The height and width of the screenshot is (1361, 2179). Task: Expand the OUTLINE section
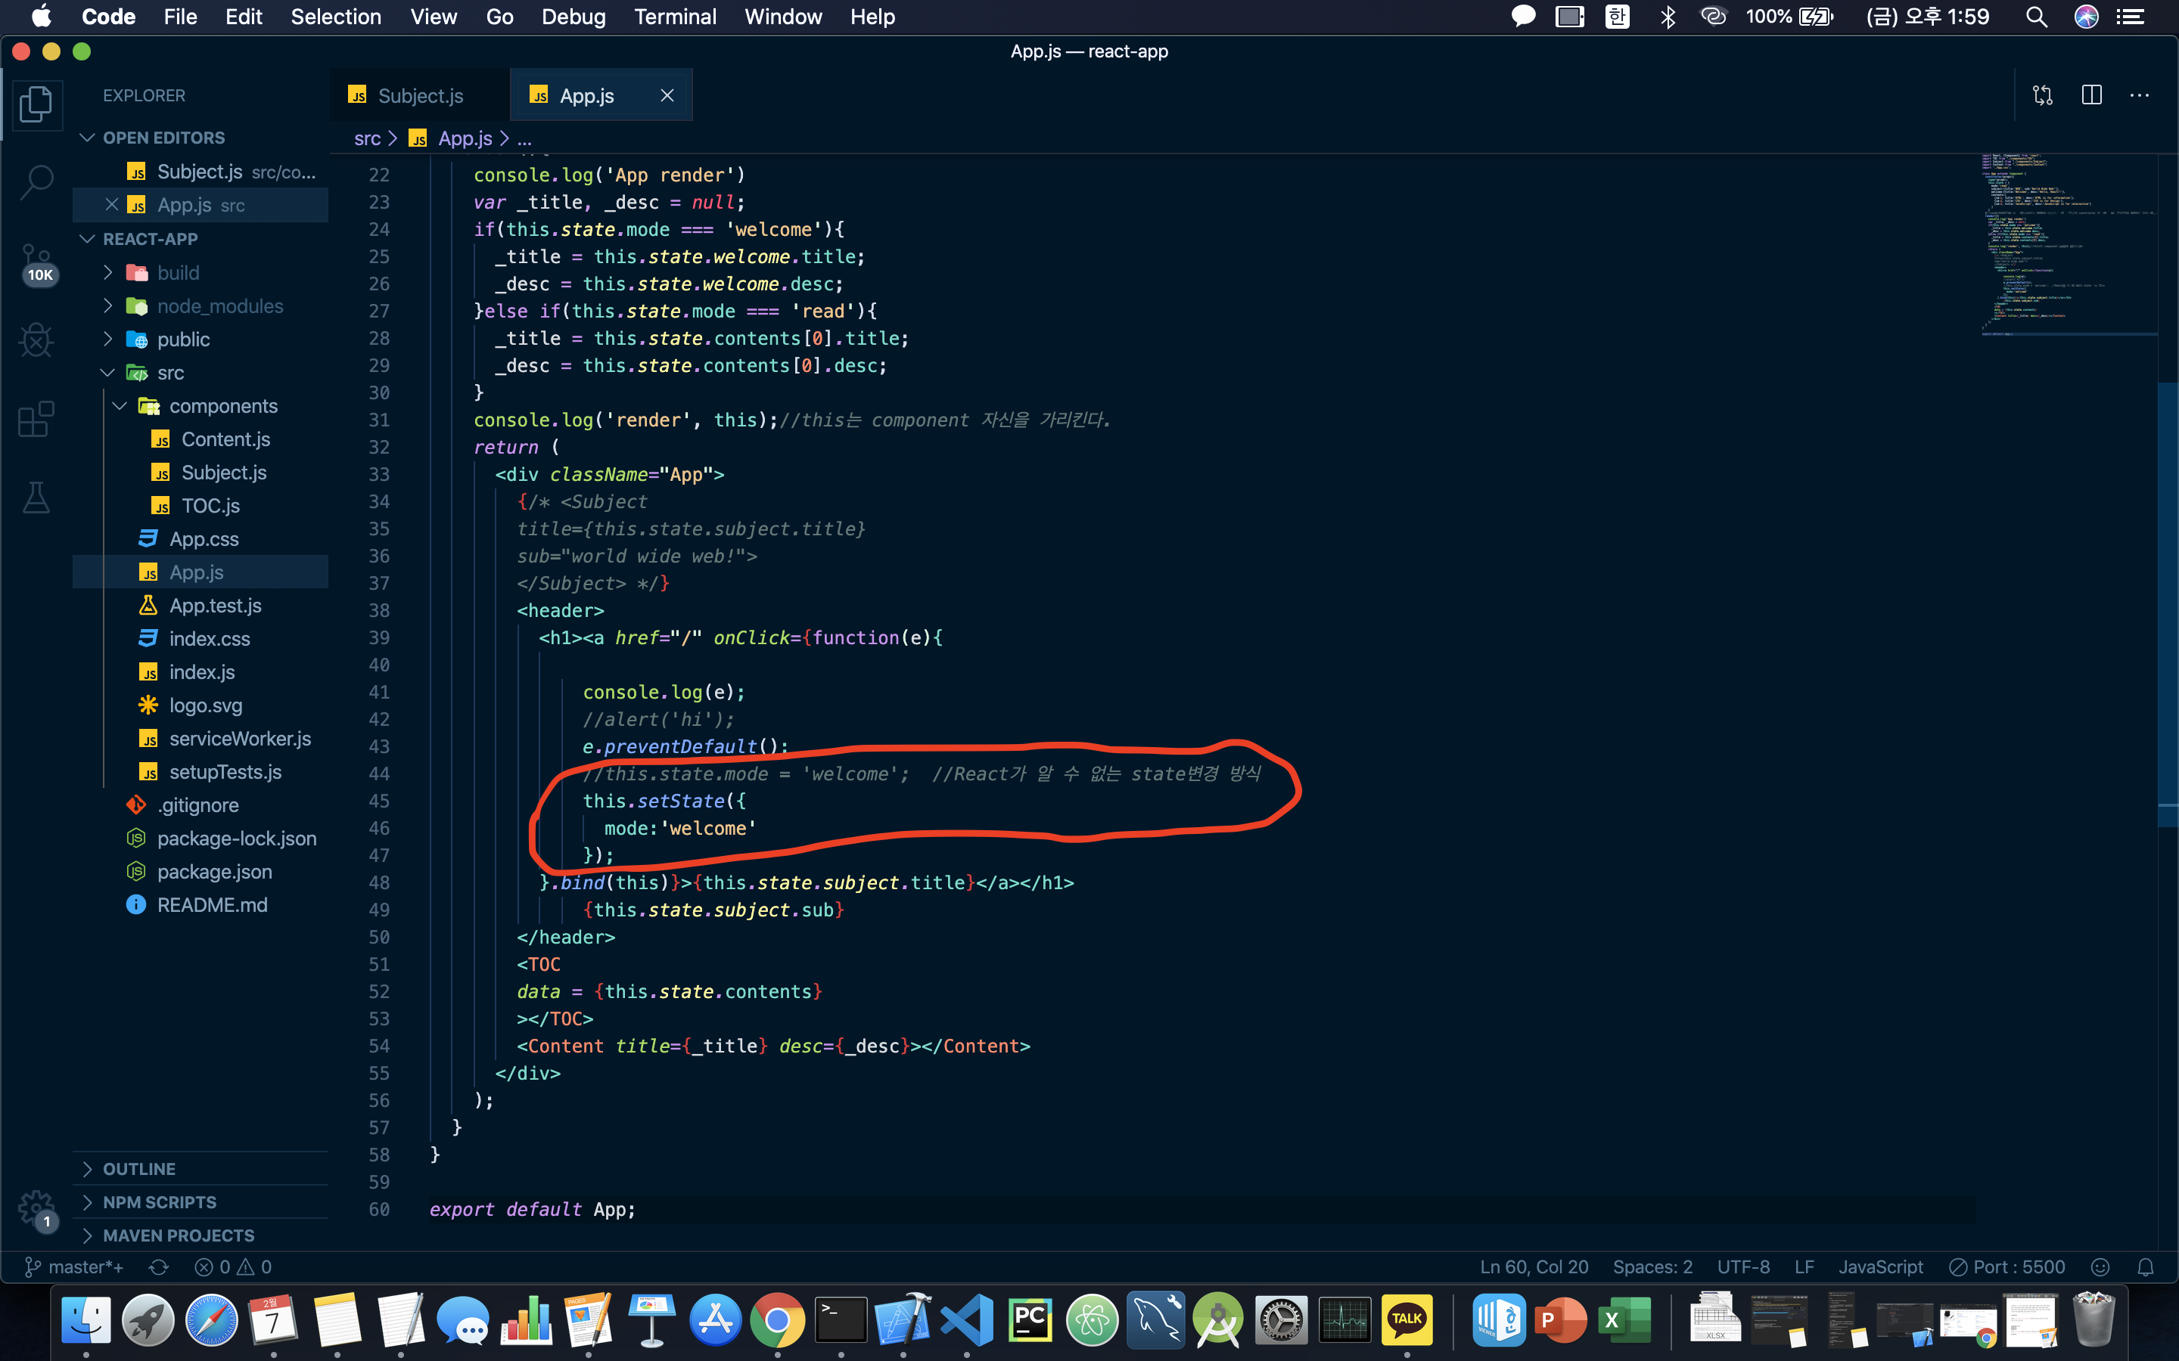click(x=138, y=1168)
